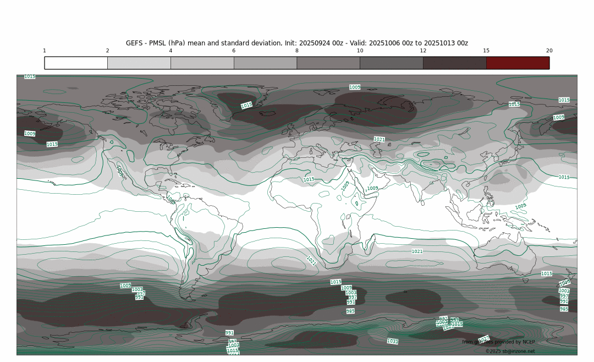Image resolution: width=594 pixels, height=362 pixels.
Task: Click the 1021 label in the Indian Ocean
Action: (417, 251)
